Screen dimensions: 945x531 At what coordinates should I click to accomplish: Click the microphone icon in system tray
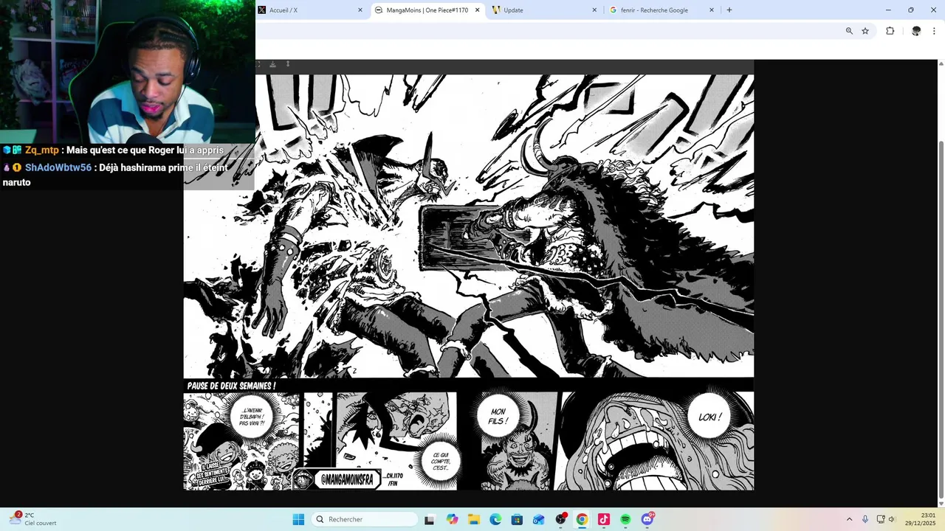tap(865, 519)
